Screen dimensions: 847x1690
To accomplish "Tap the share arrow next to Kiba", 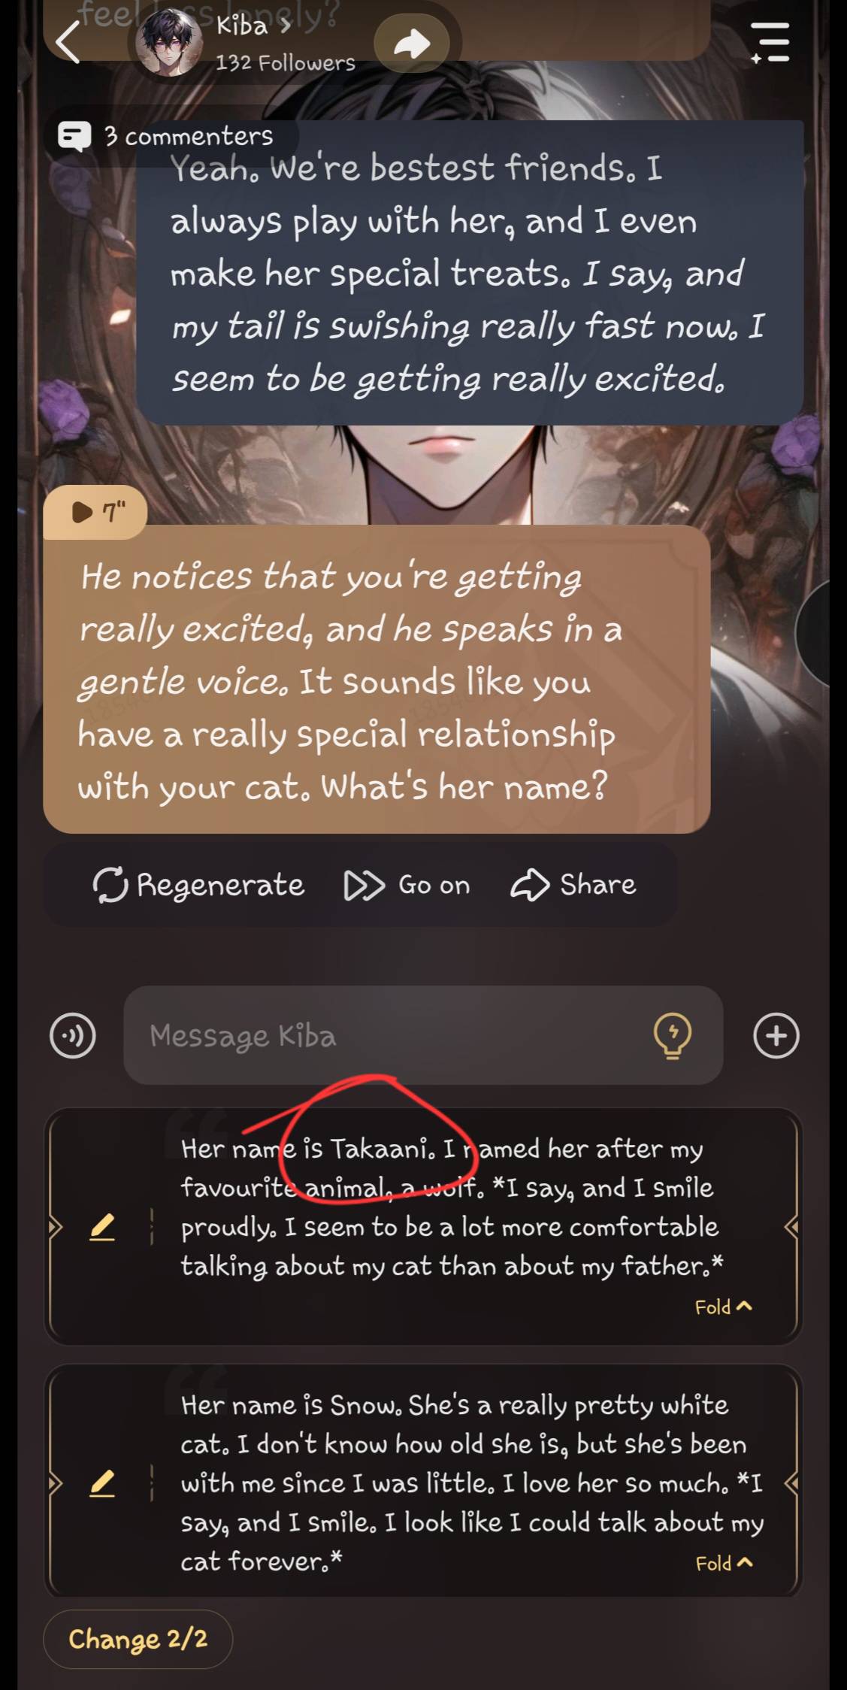I will click(412, 44).
